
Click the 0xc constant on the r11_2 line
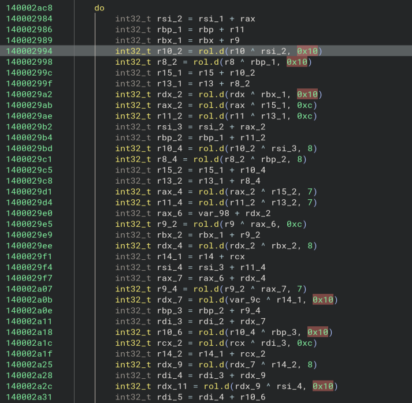305,116
